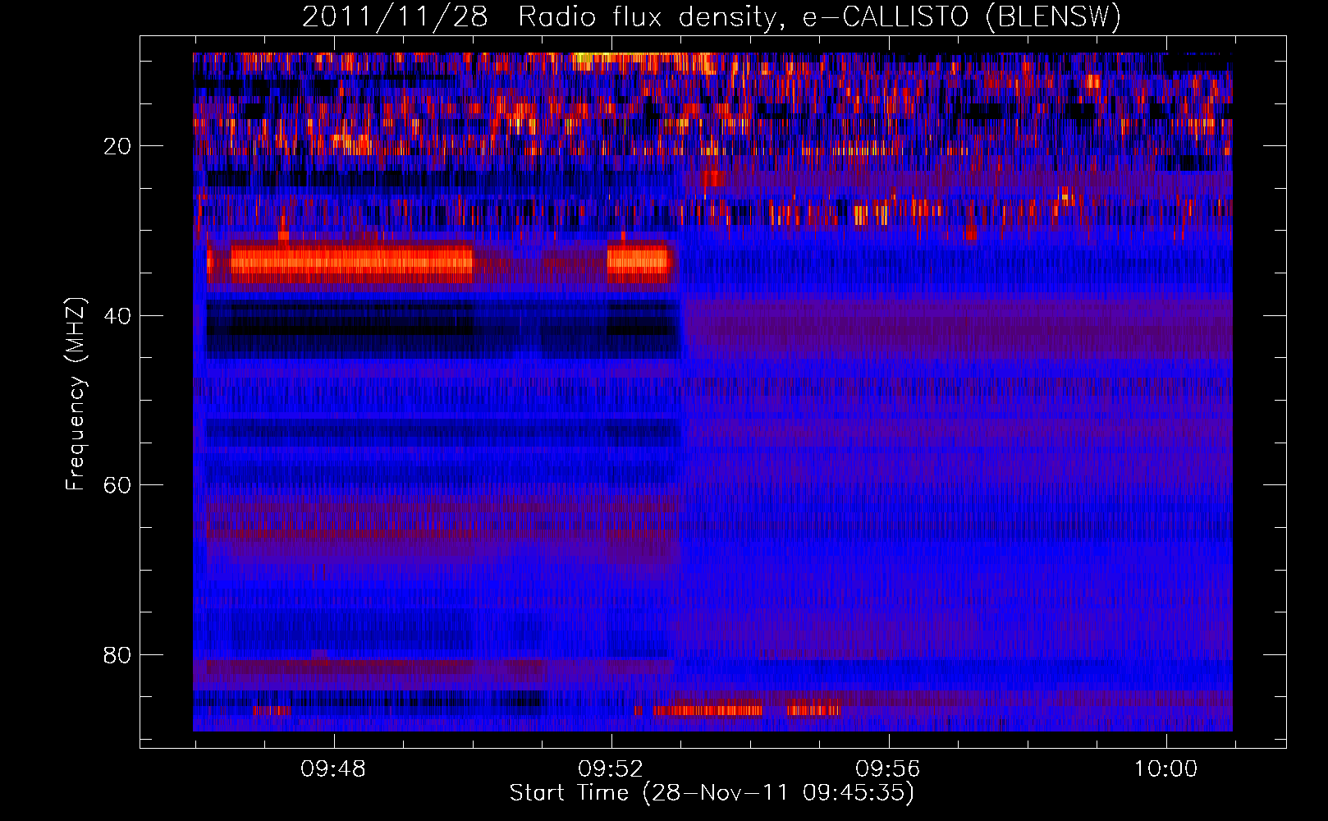The image size is (1328, 821).
Task: Click the 'Start Time (28-Nov-11 09:45:35)' label
Action: (712, 793)
